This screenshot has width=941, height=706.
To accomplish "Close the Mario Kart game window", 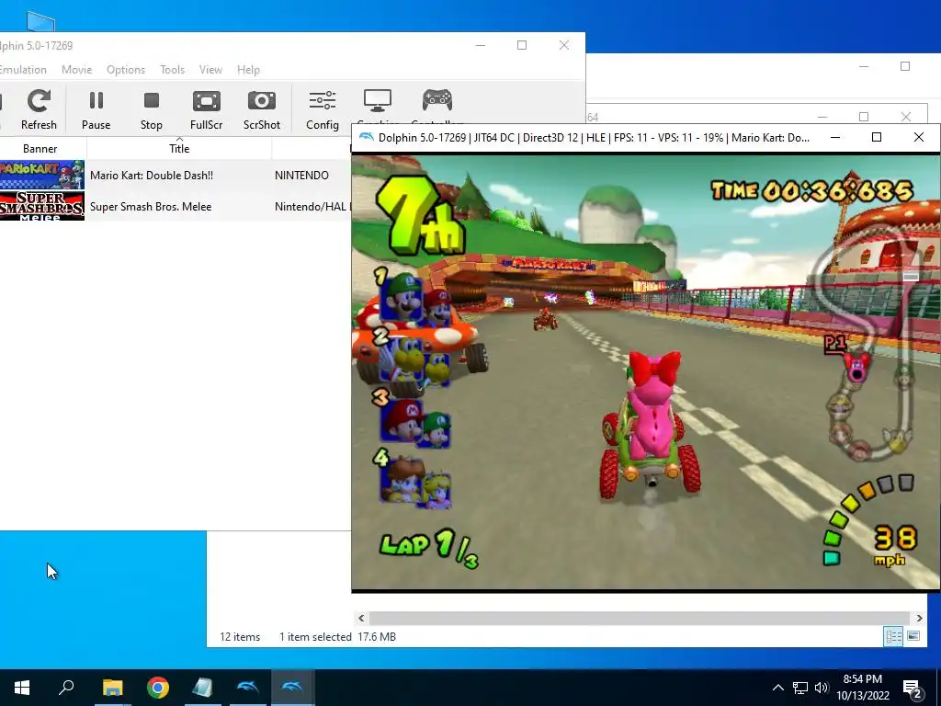I will coord(919,138).
